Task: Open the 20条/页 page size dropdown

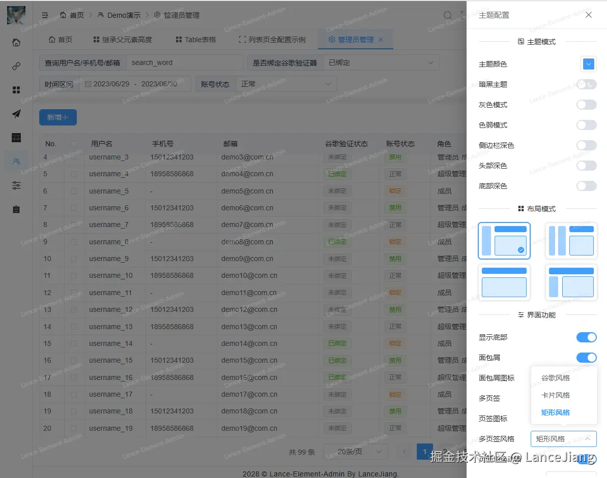Action: 355,451
